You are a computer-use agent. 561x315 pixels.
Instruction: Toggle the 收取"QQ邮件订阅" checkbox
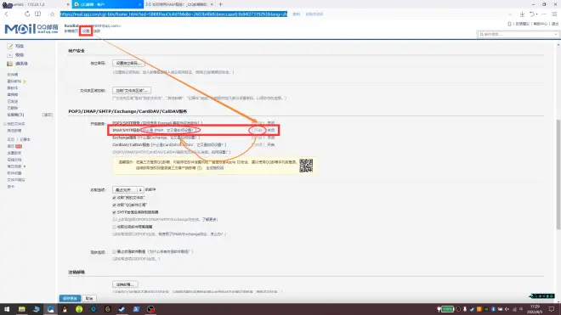114,205
